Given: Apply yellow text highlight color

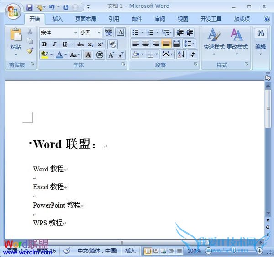Looking at the screenshot, I should (x=44, y=55).
